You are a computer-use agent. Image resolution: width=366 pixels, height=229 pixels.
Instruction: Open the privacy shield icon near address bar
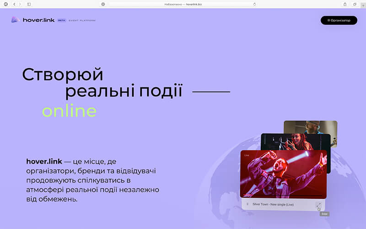[103, 4]
